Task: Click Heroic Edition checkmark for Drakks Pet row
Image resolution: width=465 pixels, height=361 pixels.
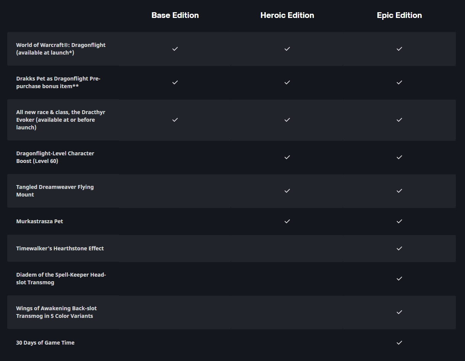Action: tap(287, 82)
